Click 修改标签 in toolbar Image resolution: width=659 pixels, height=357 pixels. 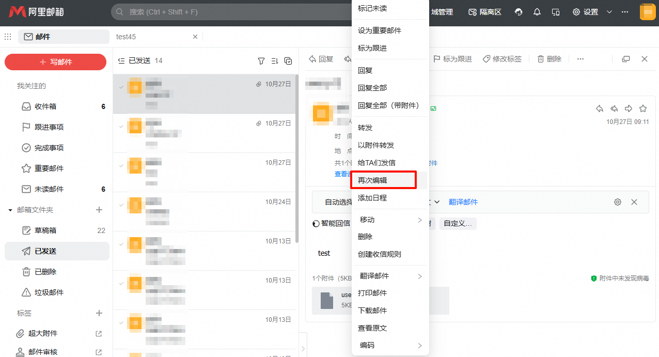coord(502,59)
